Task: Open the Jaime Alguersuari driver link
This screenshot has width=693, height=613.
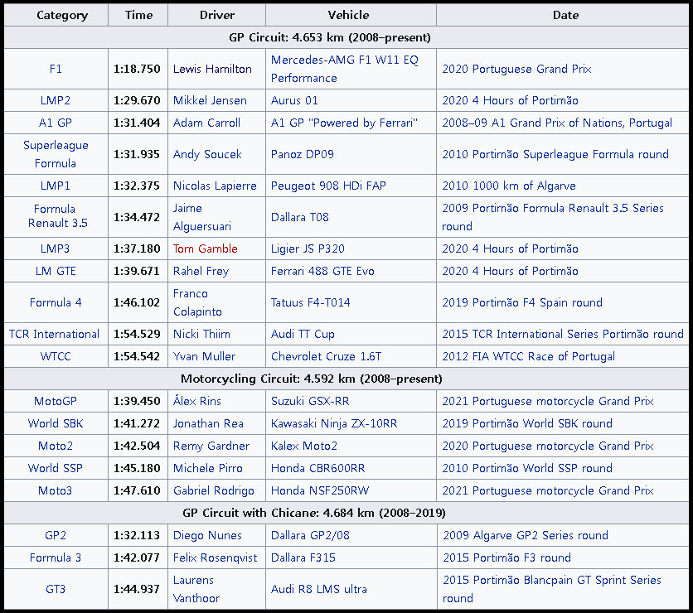Action: tap(201, 217)
